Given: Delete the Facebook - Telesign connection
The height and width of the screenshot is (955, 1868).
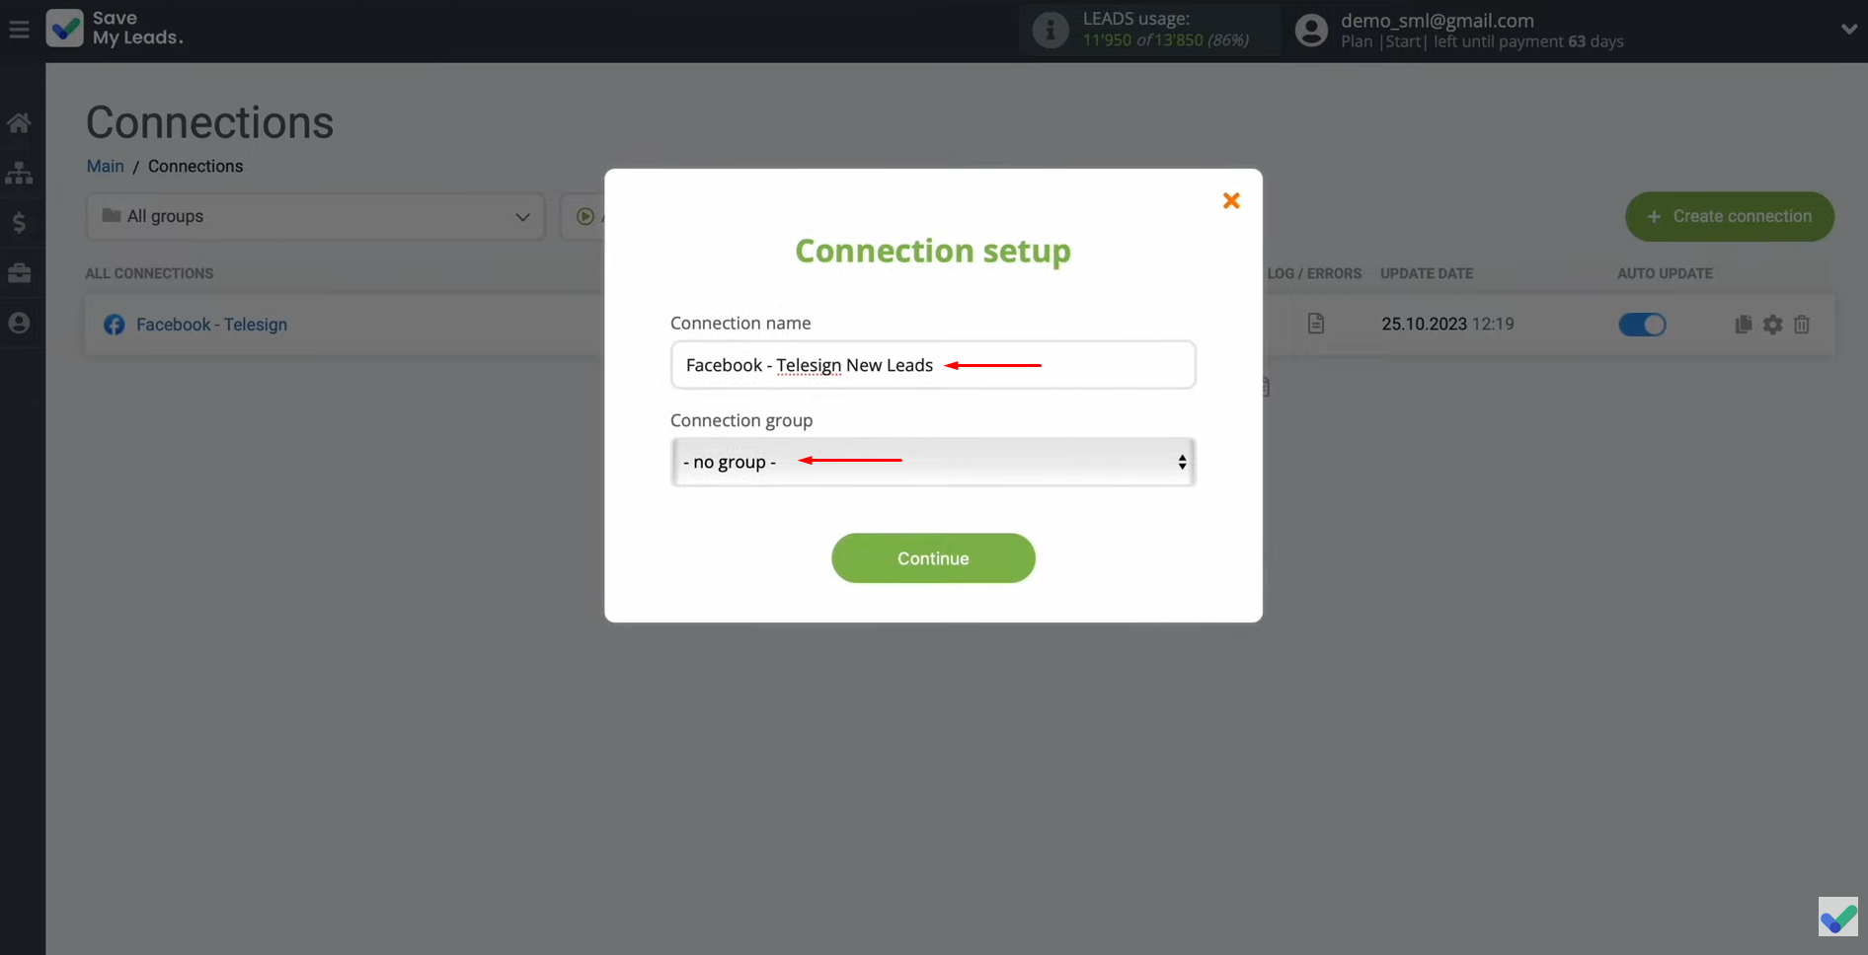Looking at the screenshot, I should click(1802, 325).
